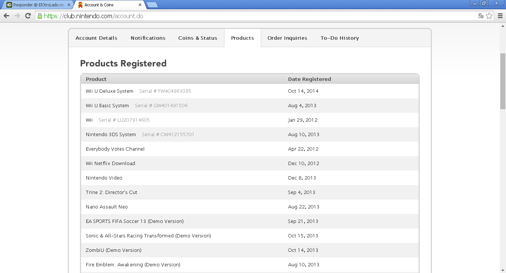
Task: Click the browser forward arrow
Action: click(17, 16)
